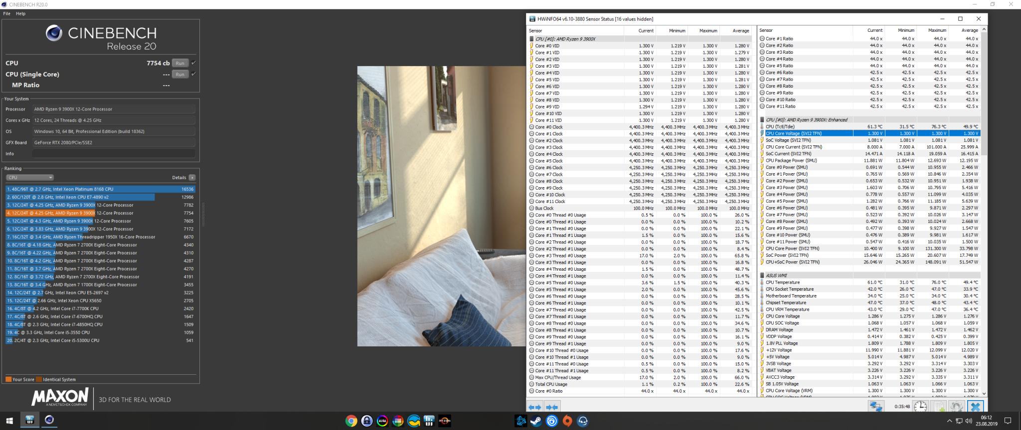Open the padlock app taskbar icon

(x=367, y=421)
